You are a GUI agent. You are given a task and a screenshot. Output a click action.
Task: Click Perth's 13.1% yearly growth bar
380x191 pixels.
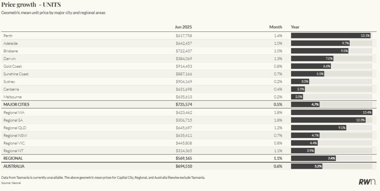pyautogui.click(x=331, y=36)
